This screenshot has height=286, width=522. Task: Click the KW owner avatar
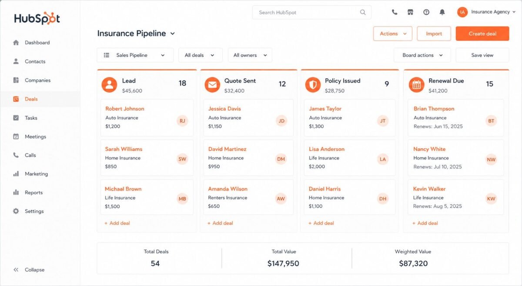pyautogui.click(x=491, y=199)
